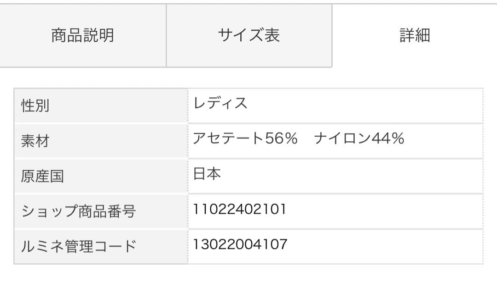The image size is (497, 294).
Task: Click the 日本 country value
Action: [x=208, y=174]
